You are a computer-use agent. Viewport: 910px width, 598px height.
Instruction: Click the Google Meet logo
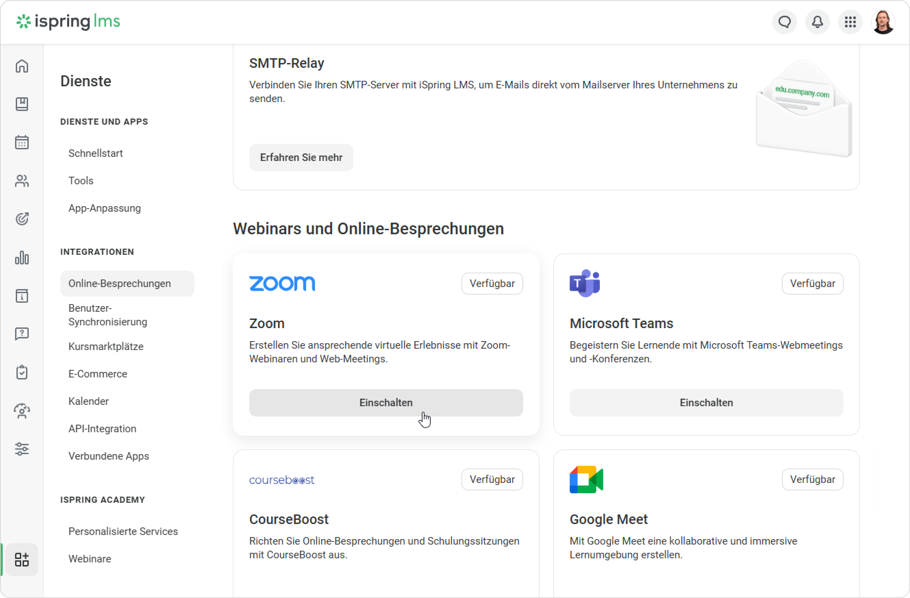[x=586, y=479]
